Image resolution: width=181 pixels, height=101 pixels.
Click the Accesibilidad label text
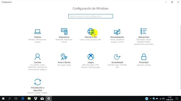[117, 62]
